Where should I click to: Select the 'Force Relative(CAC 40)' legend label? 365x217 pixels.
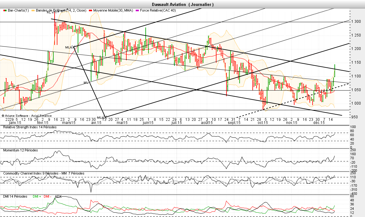pos(158,11)
